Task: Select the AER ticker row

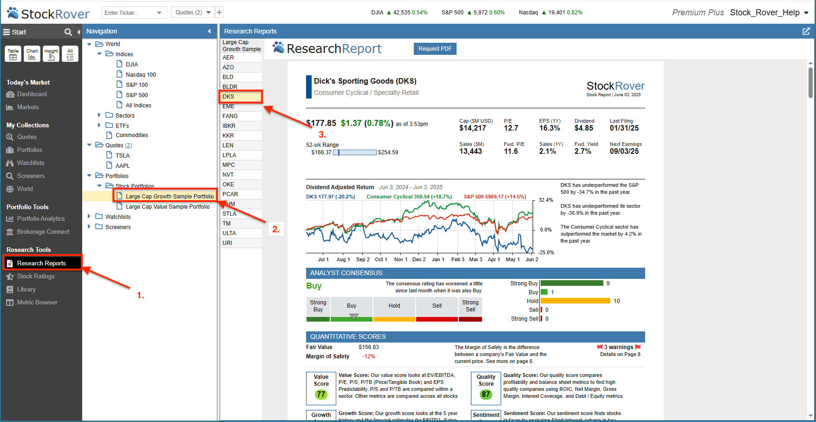Action: 242,58
